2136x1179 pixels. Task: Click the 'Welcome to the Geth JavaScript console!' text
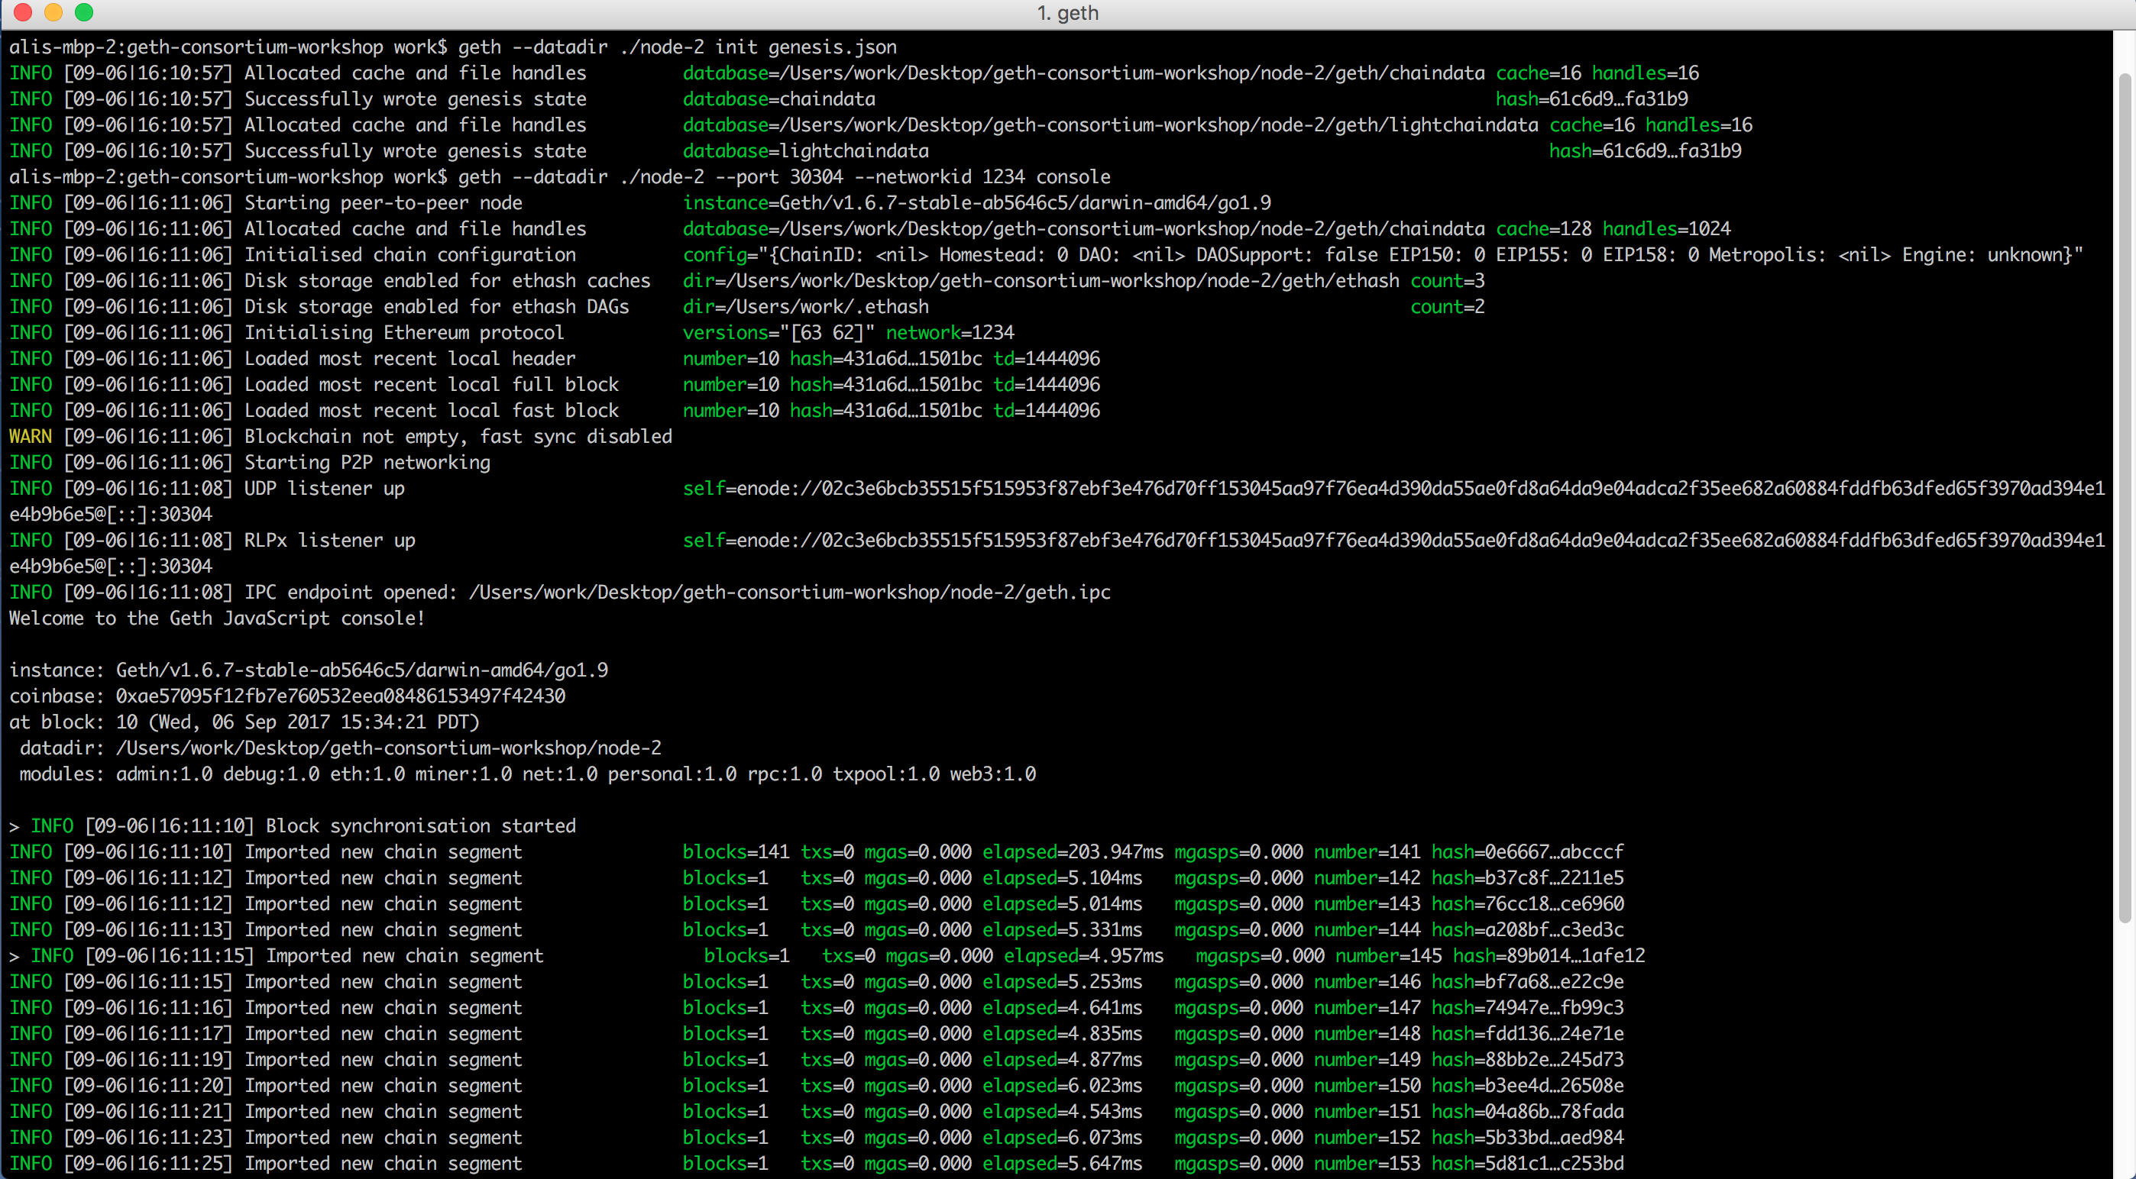tap(216, 618)
